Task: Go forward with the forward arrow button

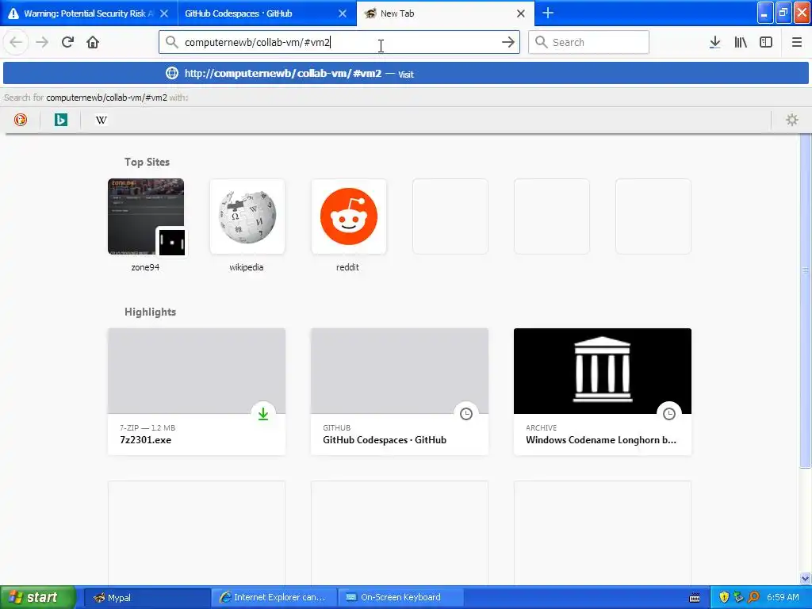Action: coord(42,42)
